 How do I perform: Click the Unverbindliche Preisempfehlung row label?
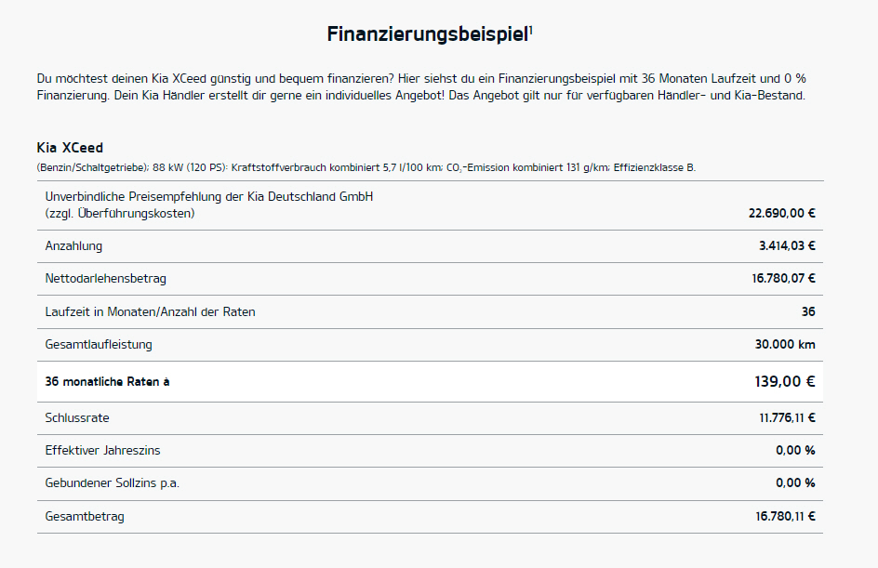pos(209,205)
